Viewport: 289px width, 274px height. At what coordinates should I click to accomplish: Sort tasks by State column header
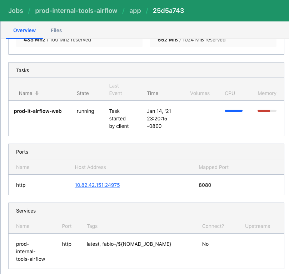83,93
